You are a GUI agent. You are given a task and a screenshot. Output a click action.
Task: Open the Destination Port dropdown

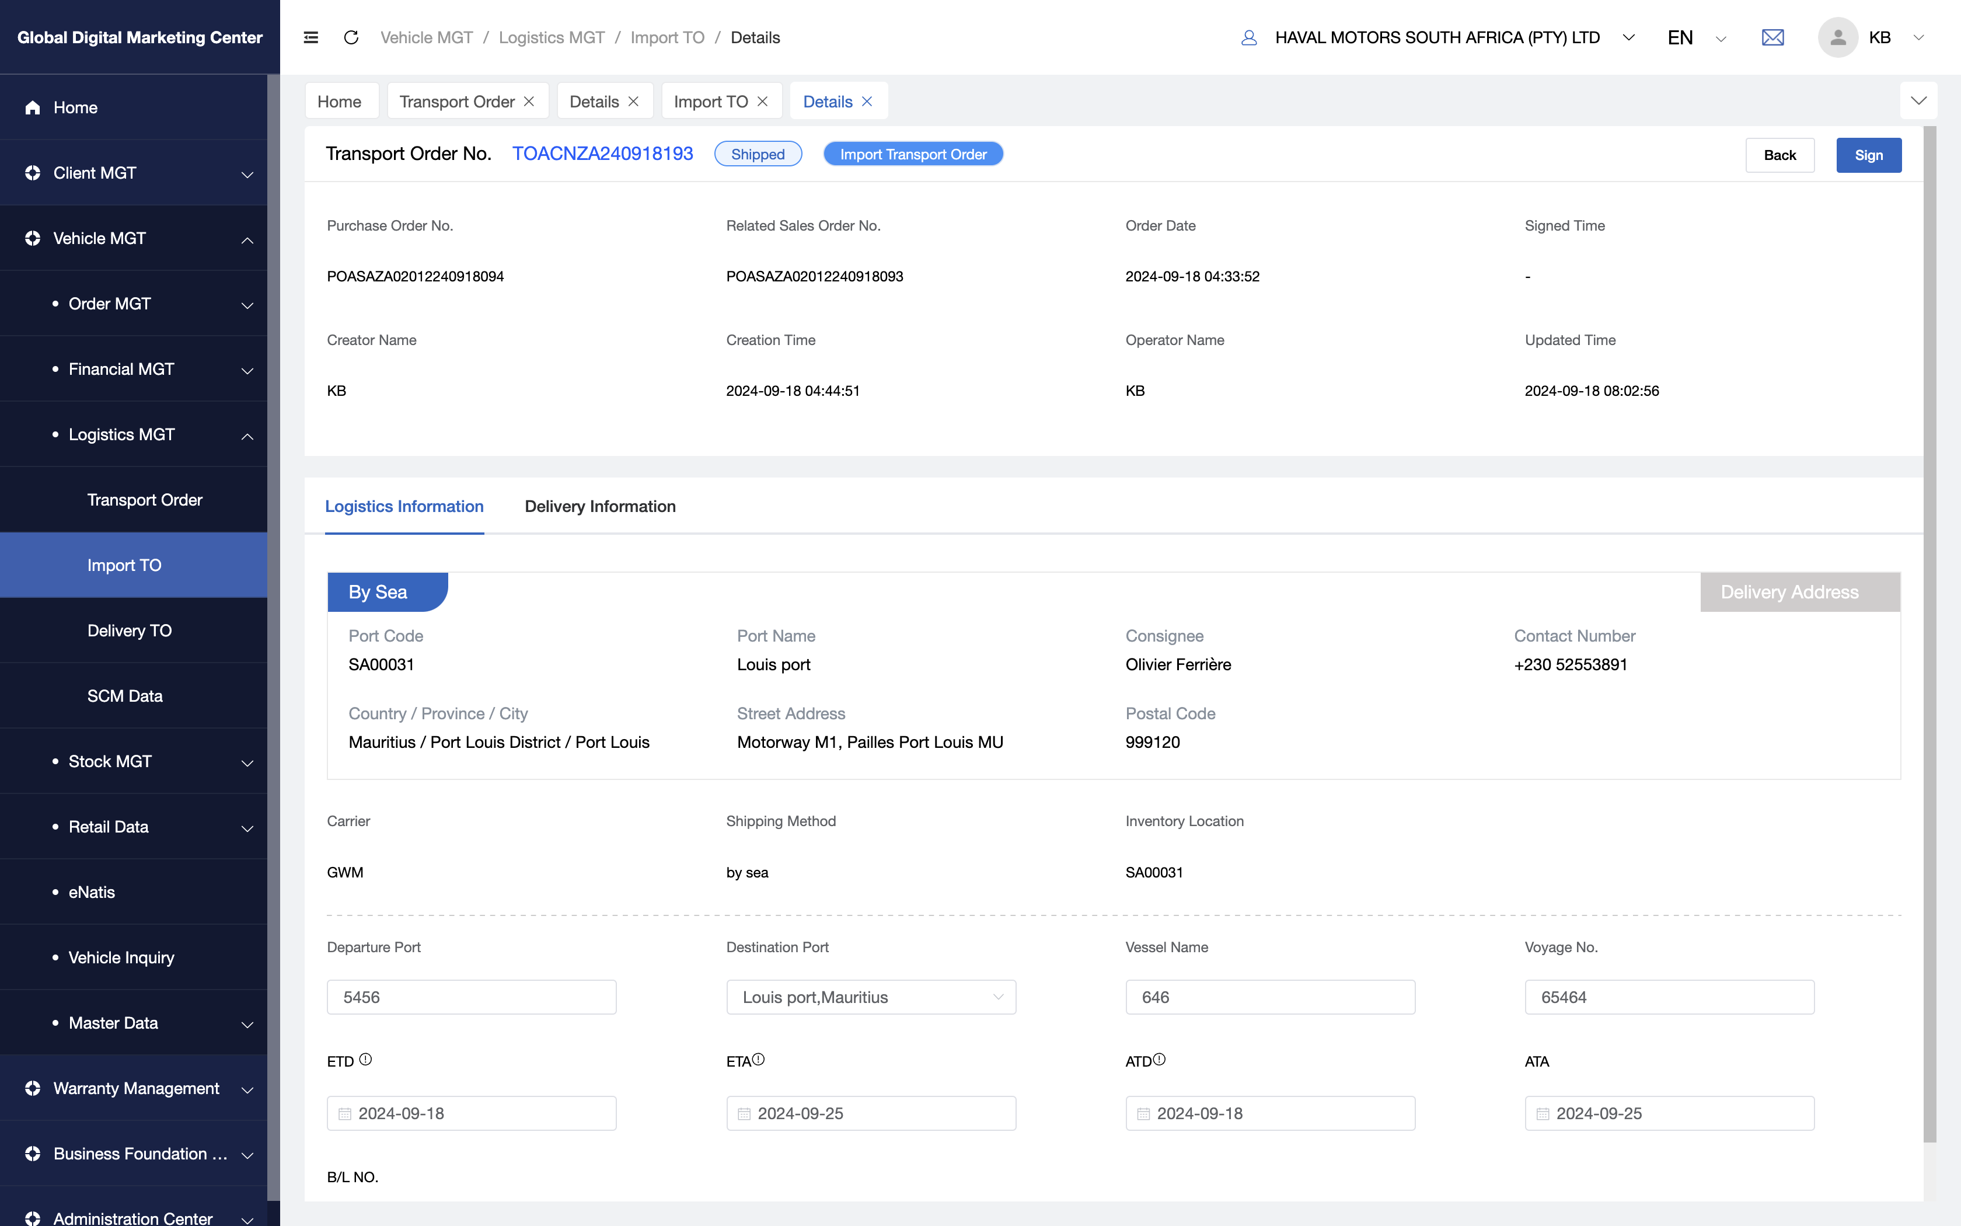tap(871, 997)
